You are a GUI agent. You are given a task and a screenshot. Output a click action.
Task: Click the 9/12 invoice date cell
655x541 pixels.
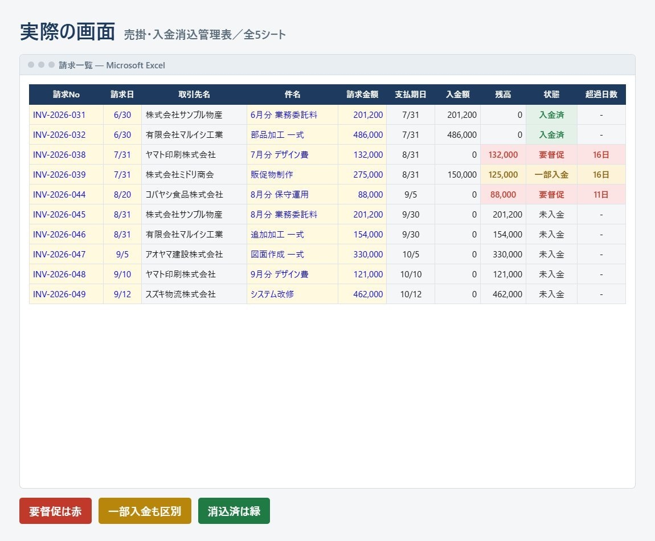click(x=122, y=294)
